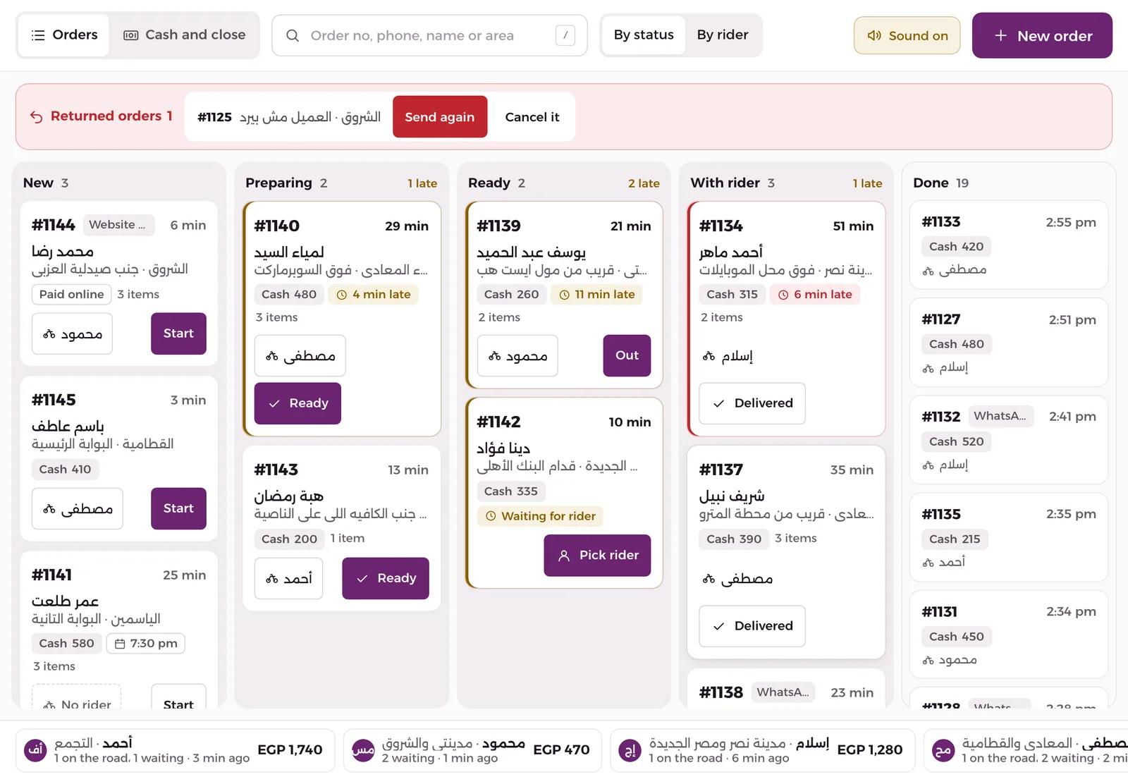The image size is (1128, 784).
Task: Click rider مصطفى bike icon on #1137
Action: click(x=709, y=580)
